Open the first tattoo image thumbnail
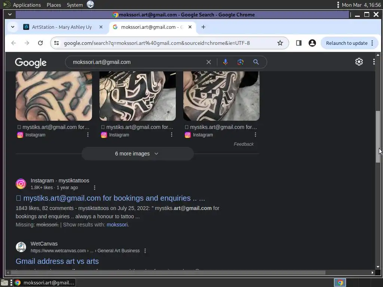Screen dimensions: 383x287 click(54, 96)
